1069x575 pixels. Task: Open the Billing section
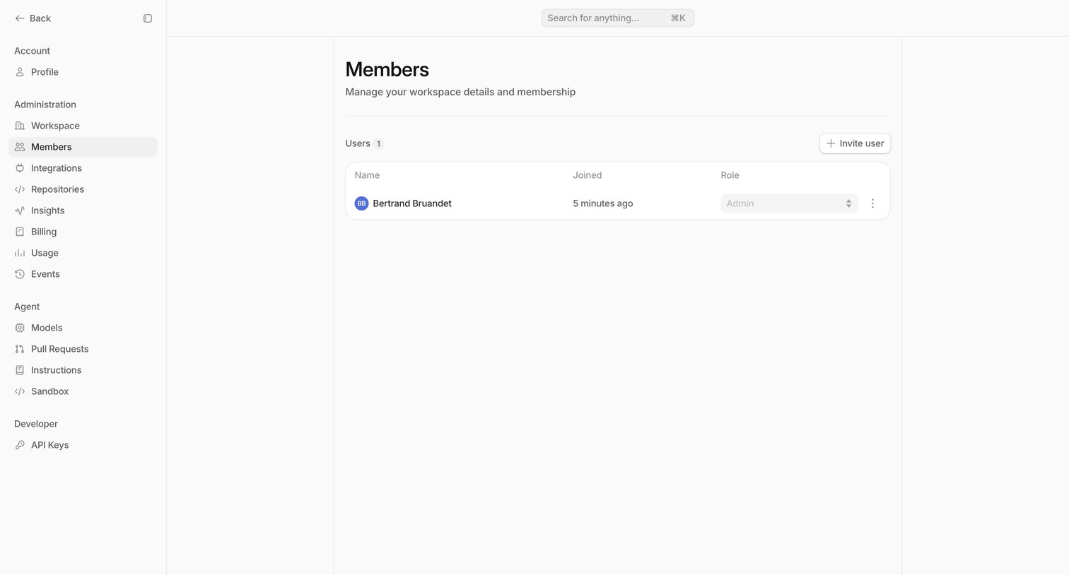click(x=83, y=232)
